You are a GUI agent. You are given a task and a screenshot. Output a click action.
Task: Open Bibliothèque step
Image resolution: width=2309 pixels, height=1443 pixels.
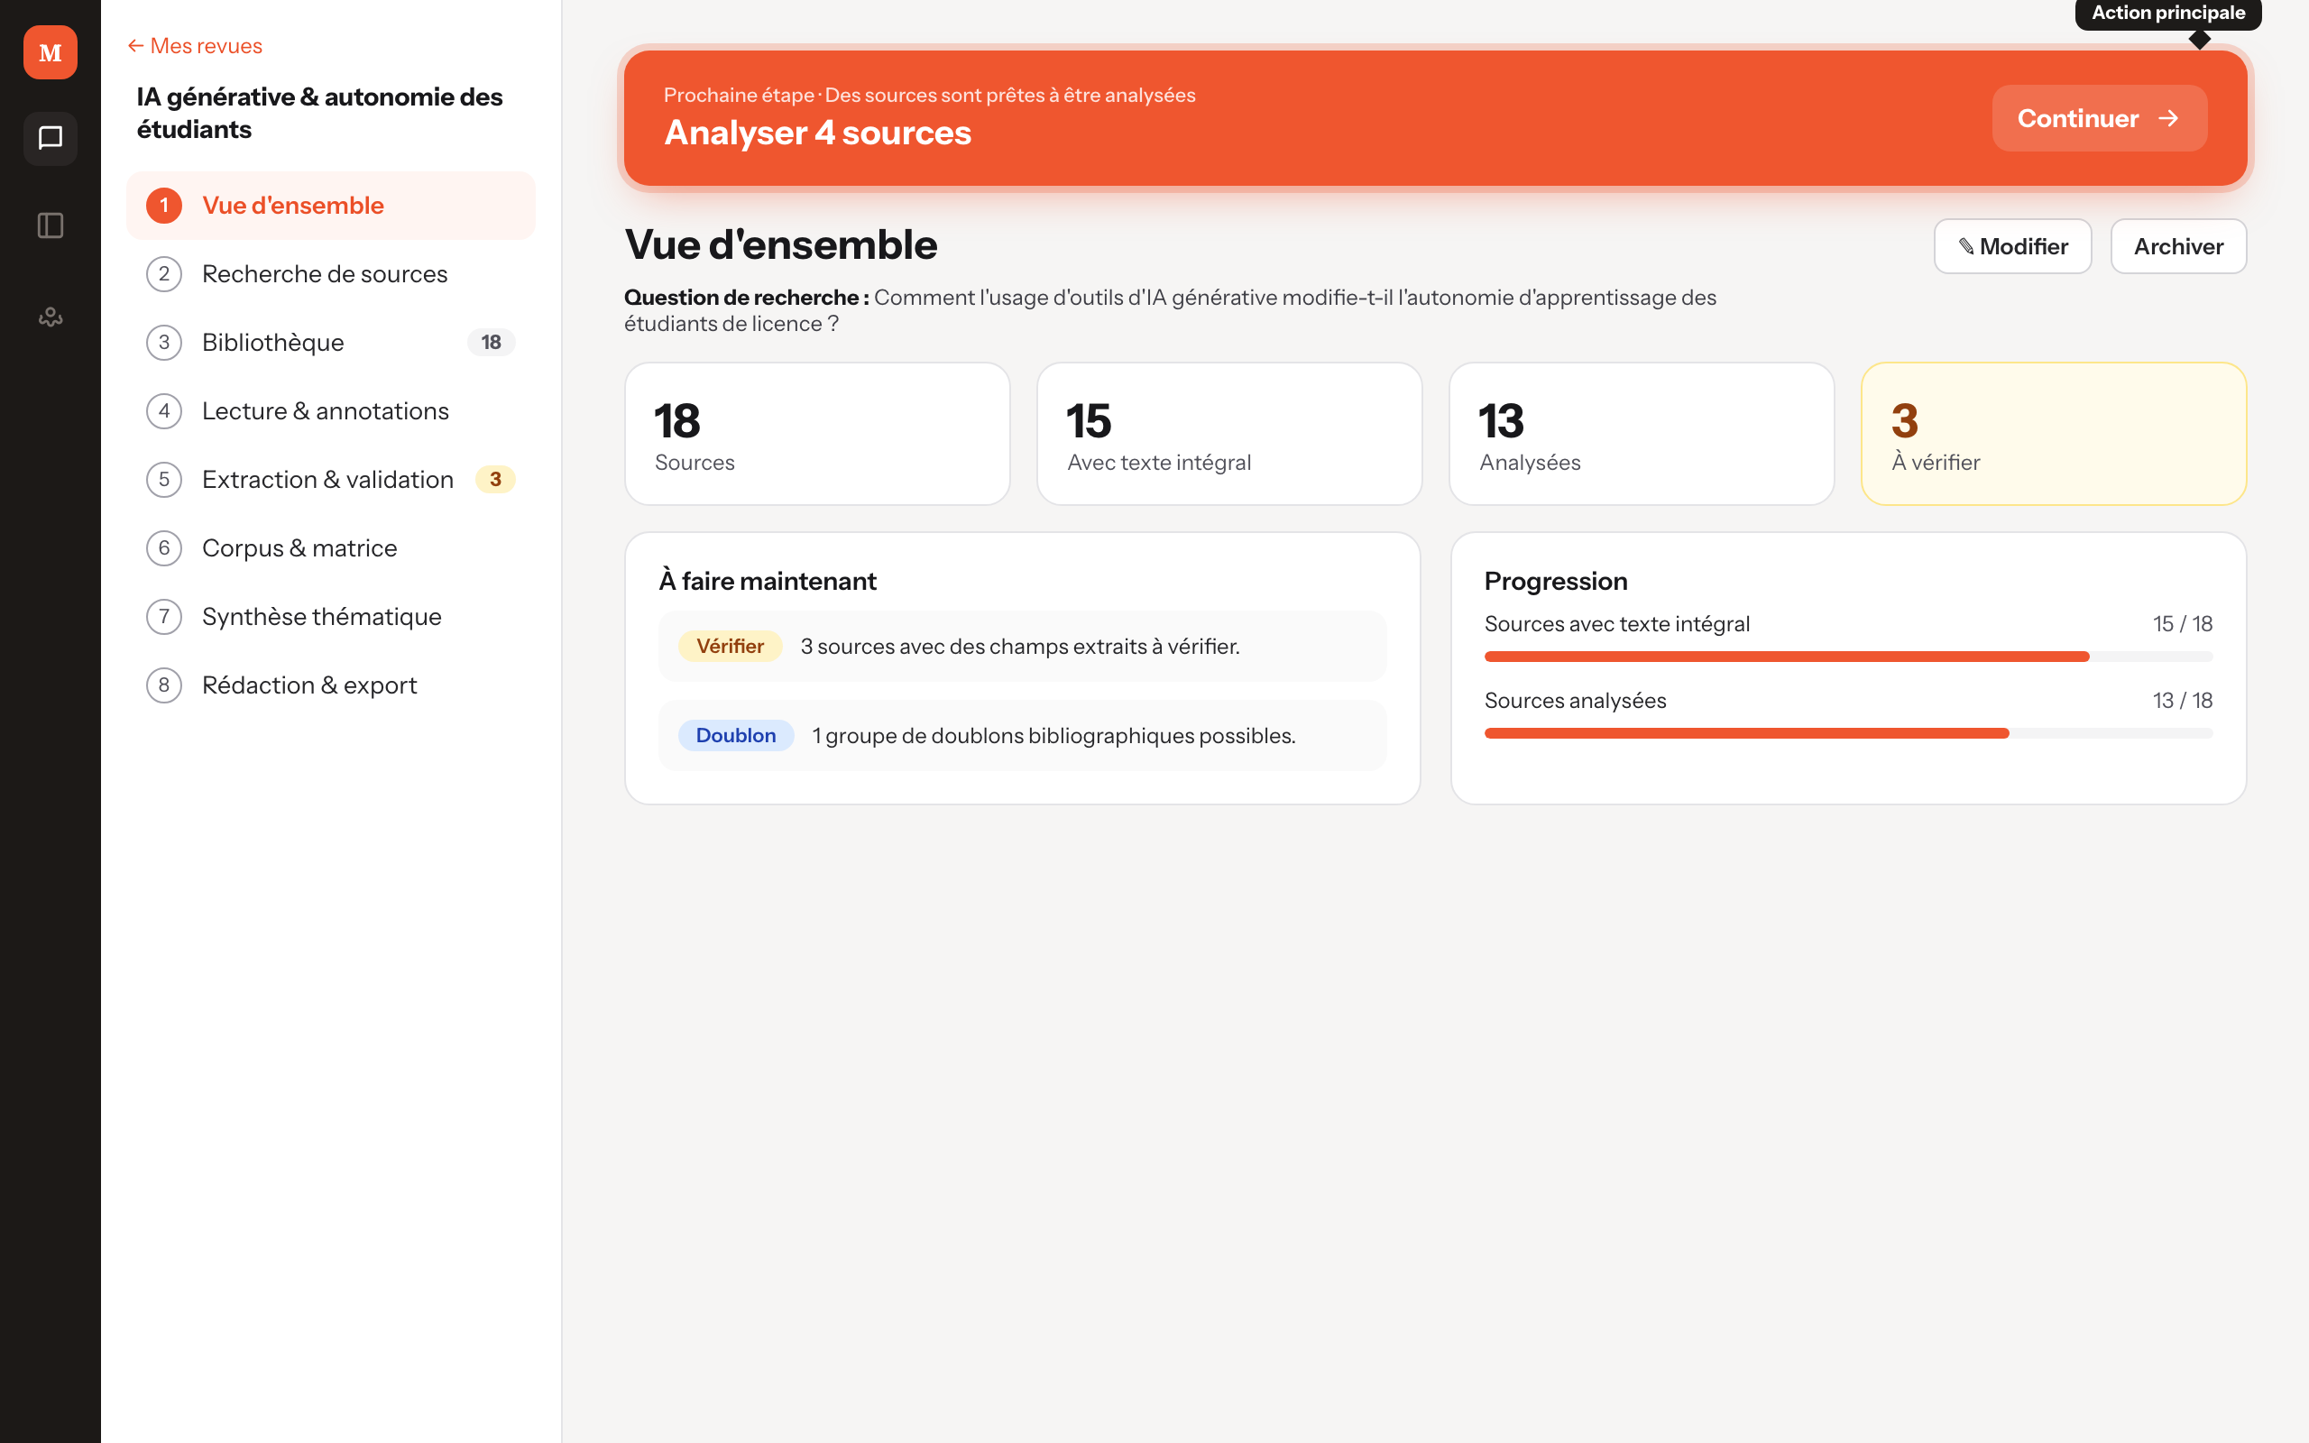click(x=331, y=343)
